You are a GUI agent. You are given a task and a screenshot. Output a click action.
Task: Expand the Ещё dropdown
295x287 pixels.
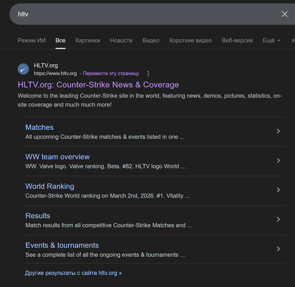coord(271,41)
